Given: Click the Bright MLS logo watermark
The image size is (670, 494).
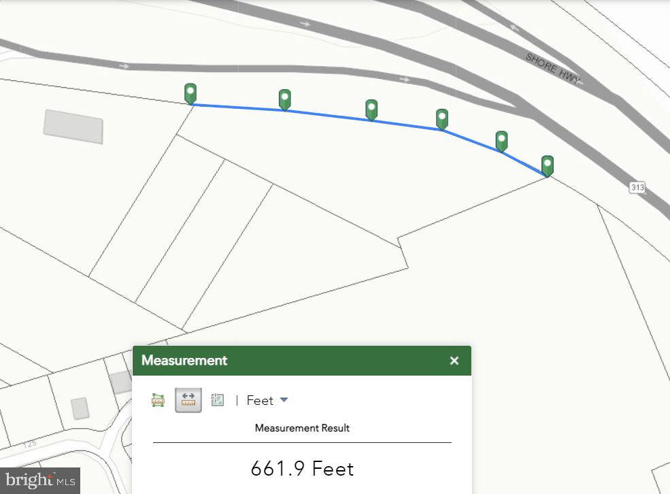Looking at the screenshot, I should click(x=40, y=480).
